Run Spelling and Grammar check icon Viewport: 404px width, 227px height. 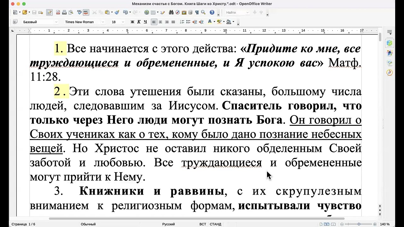[x=80, y=13]
